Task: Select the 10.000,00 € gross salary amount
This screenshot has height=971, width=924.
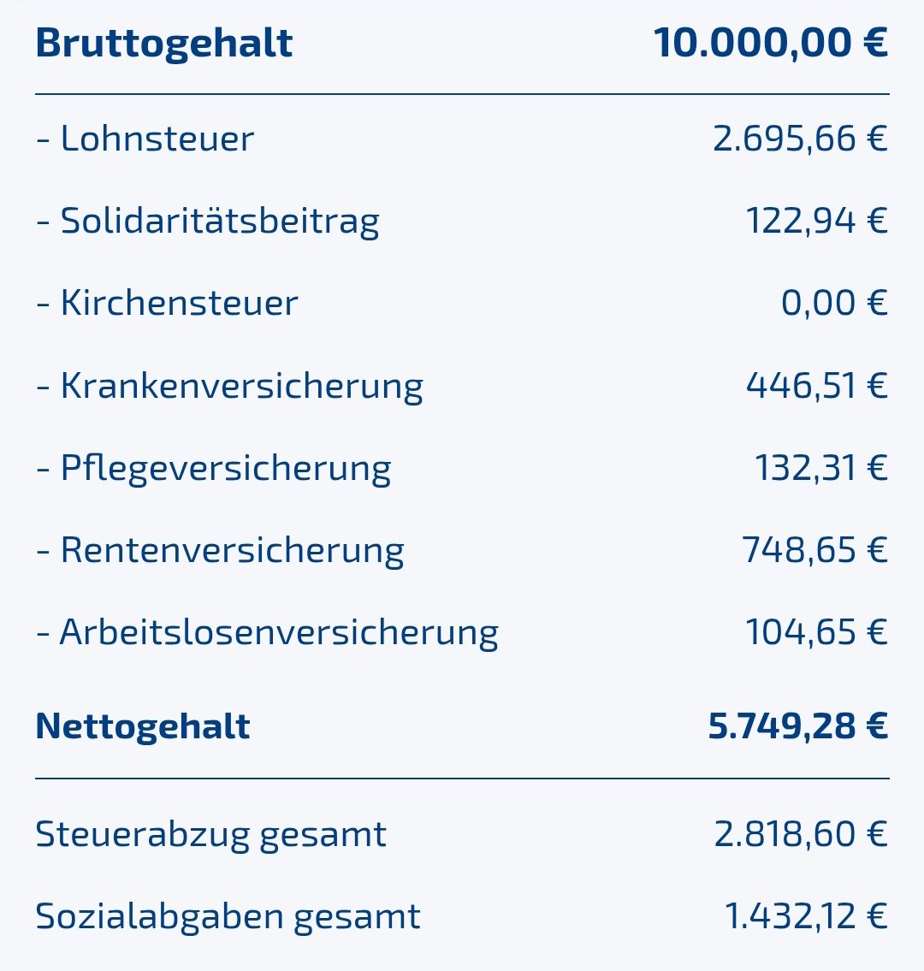Action: click(770, 43)
